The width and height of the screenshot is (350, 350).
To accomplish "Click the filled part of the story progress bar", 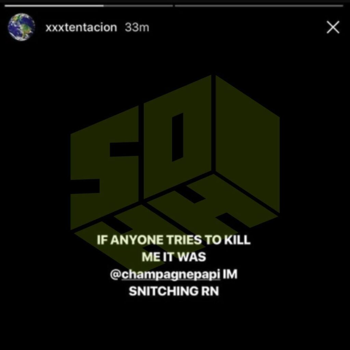I will click(x=54, y=6).
